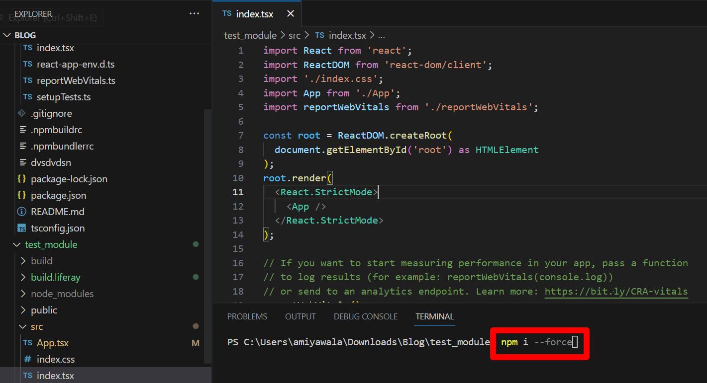Click the JSON braces icon beside package.json
Image resolution: width=707 pixels, height=383 pixels.
(x=22, y=195)
